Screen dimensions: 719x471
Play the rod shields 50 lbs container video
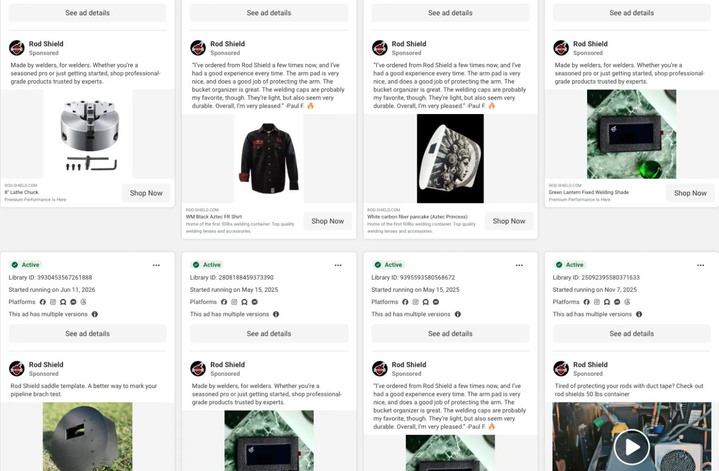(x=632, y=447)
